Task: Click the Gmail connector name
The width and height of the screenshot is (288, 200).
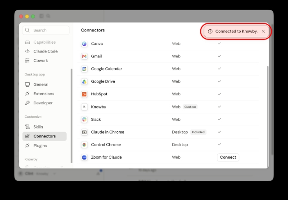Action: click(96, 56)
